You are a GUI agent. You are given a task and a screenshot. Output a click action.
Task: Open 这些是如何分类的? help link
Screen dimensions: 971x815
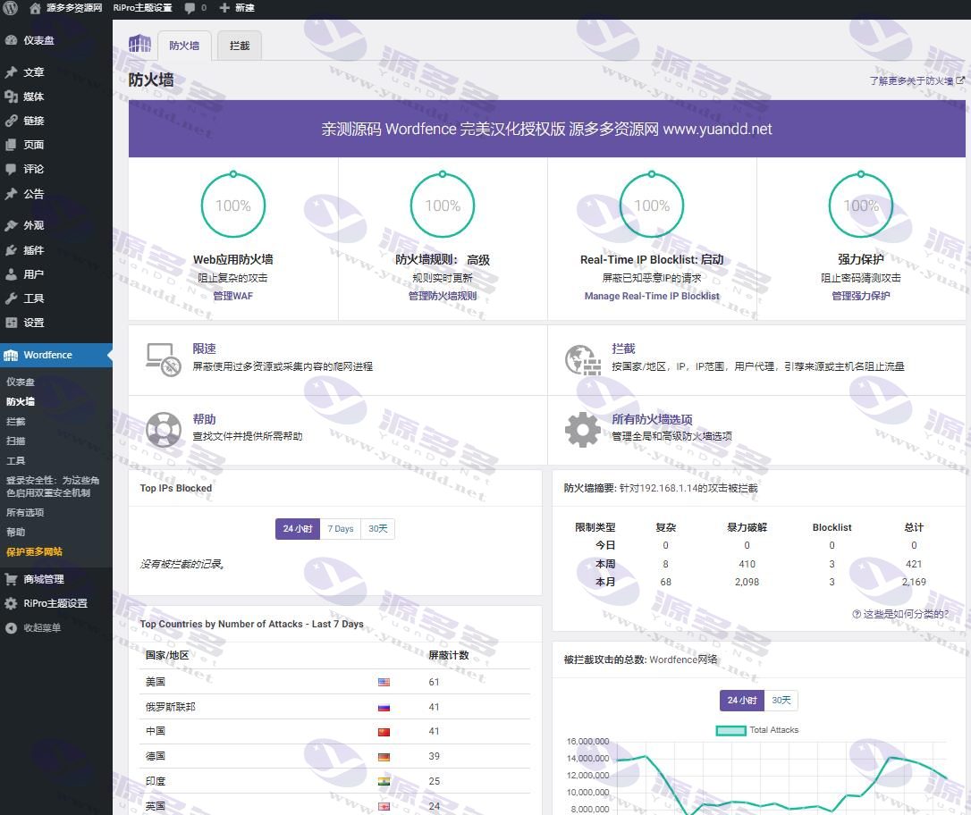click(x=900, y=614)
